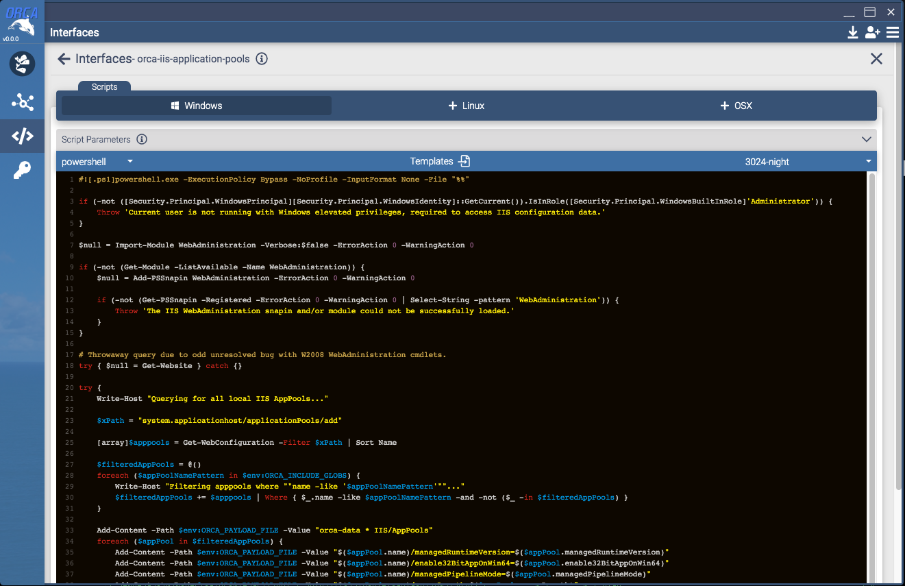Image resolution: width=905 pixels, height=586 pixels.
Task: Close the interface editor with X
Action: [876, 59]
